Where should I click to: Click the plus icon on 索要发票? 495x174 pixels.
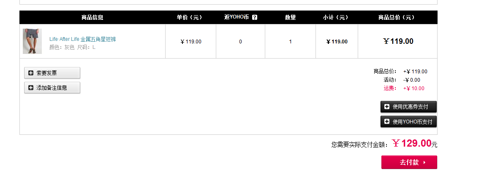[31, 73]
